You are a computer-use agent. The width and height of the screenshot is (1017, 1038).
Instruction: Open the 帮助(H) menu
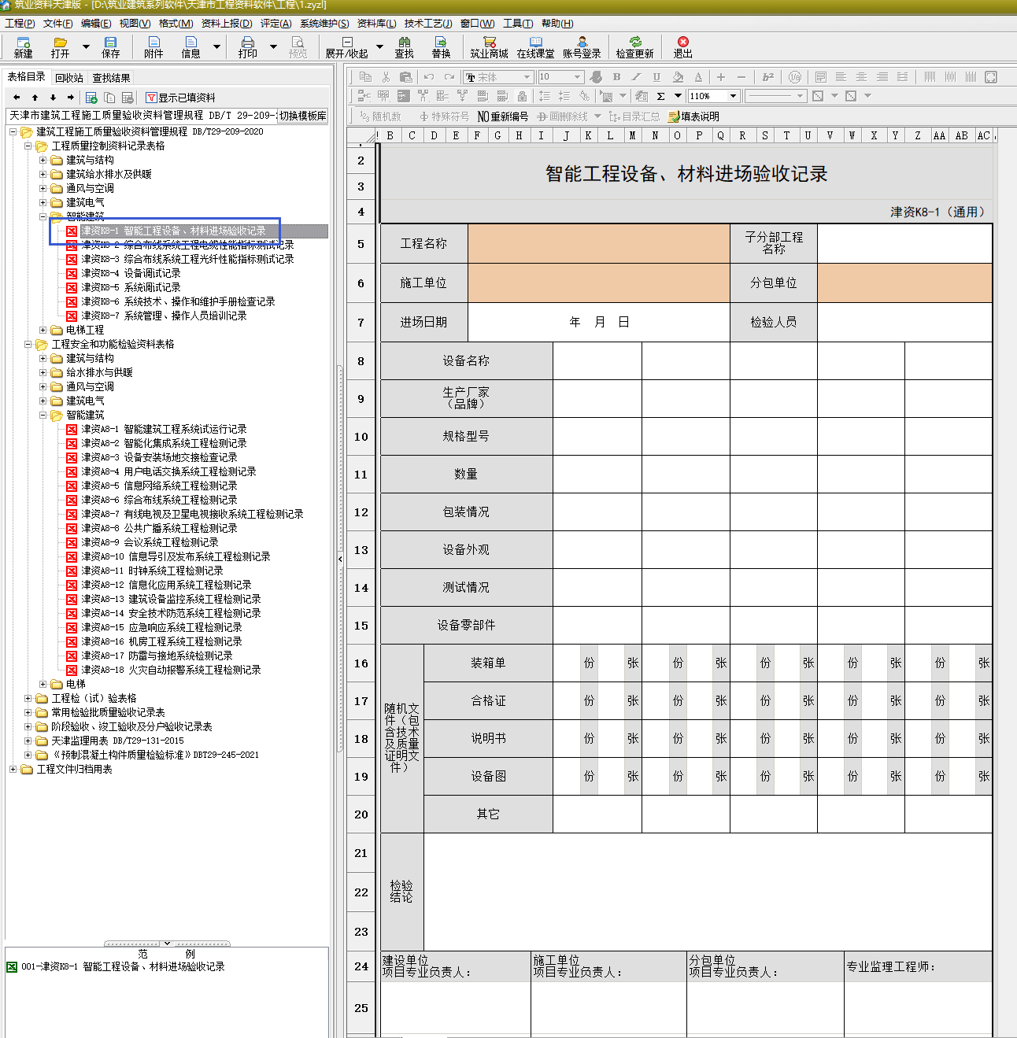(x=557, y=24)
